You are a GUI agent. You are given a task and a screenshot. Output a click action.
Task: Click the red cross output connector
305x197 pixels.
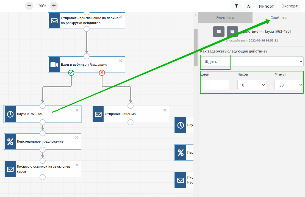pyautogui.click(x=102, y=73)
